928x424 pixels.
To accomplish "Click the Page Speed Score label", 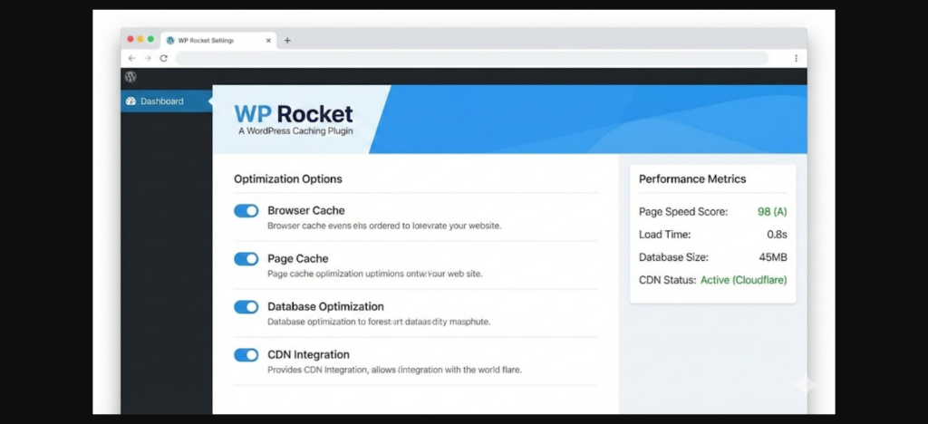I will [683, 212].
